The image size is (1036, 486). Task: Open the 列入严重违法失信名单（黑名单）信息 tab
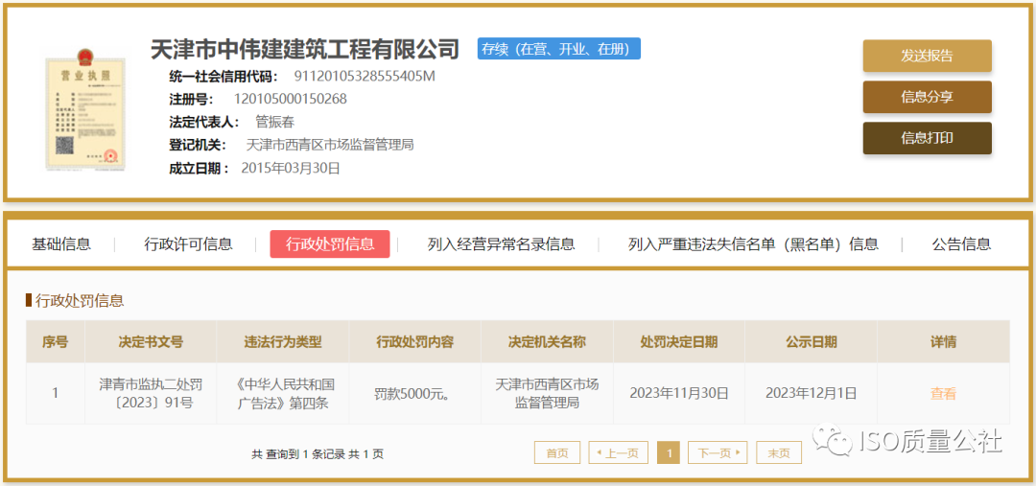tap(753, 243)
